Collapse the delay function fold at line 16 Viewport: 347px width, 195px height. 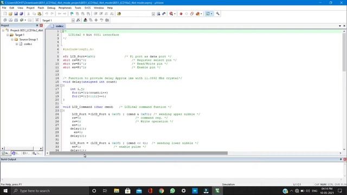pyautogui.click(x=61, y=86)
